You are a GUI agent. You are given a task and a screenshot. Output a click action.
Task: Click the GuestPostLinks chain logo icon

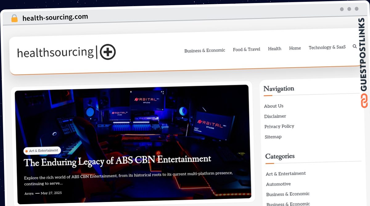tap(364, 101)
